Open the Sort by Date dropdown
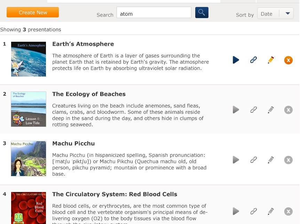Screen dimensions: 300x224 coord(275,14)
